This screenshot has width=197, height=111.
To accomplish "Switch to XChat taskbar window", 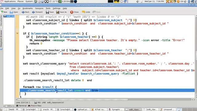I will (99, 109).
